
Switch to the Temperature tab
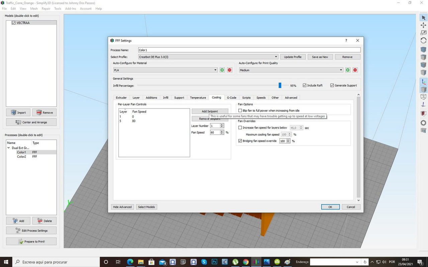coord(198,98)
